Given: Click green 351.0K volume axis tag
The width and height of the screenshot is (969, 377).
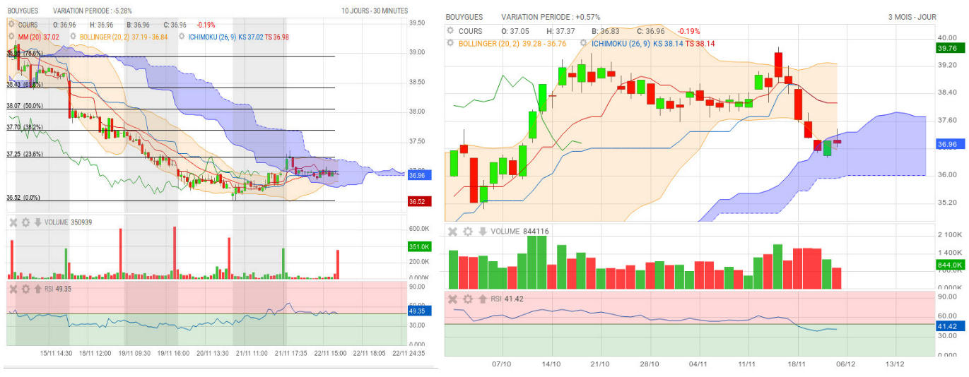Looking at the screenshot, I should pos(418,246).
